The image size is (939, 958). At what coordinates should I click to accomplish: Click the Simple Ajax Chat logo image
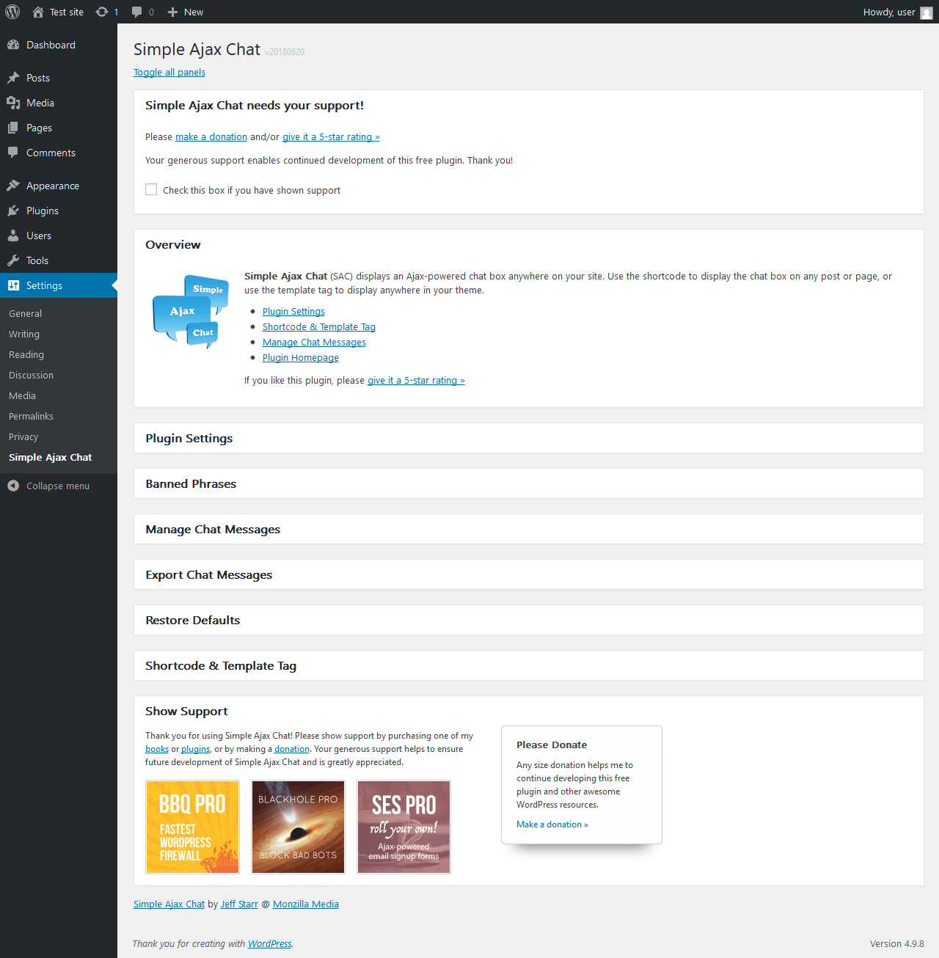(x=191, y=312)
